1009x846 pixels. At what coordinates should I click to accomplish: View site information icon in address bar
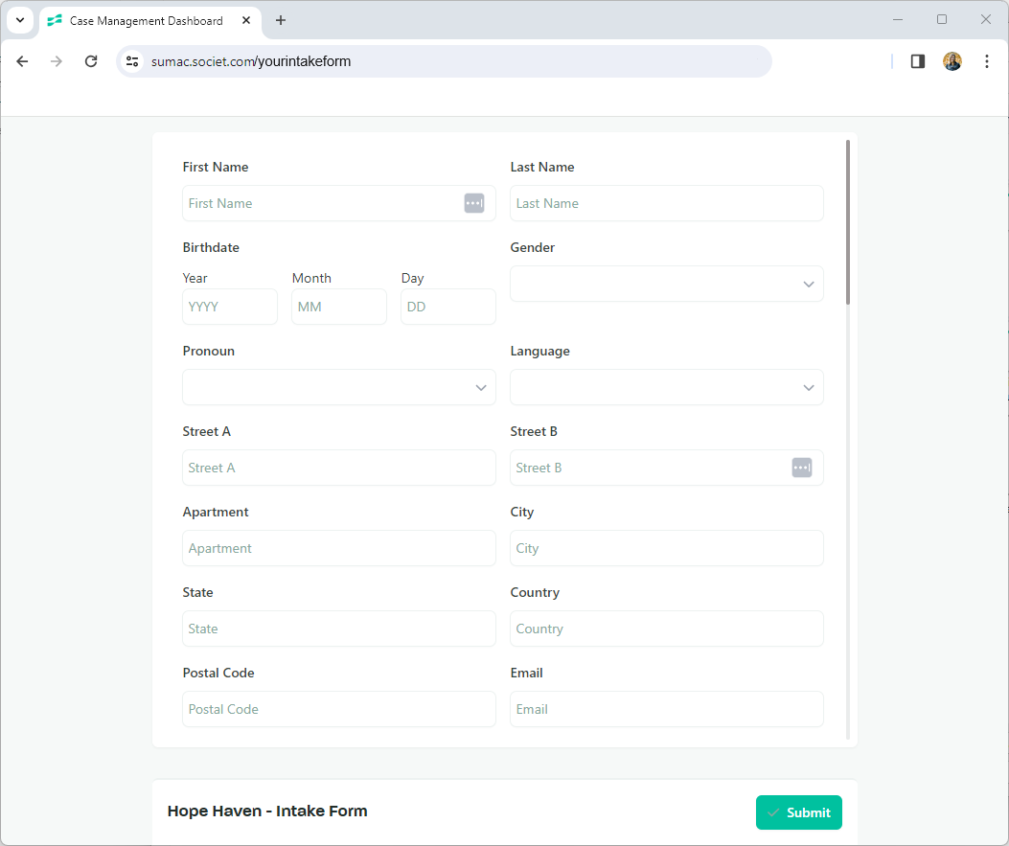coord(132,61)
